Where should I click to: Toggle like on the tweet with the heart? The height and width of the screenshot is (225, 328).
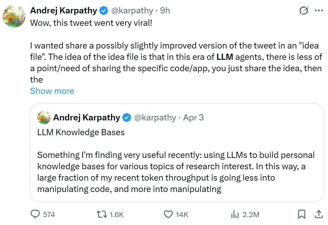tap(168, 214)
